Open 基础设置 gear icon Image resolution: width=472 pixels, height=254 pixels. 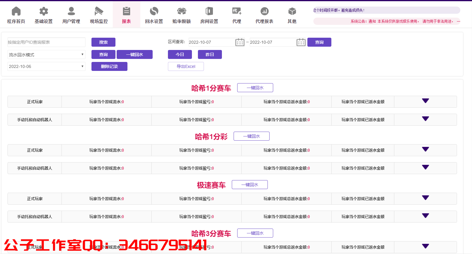point(44,11)
